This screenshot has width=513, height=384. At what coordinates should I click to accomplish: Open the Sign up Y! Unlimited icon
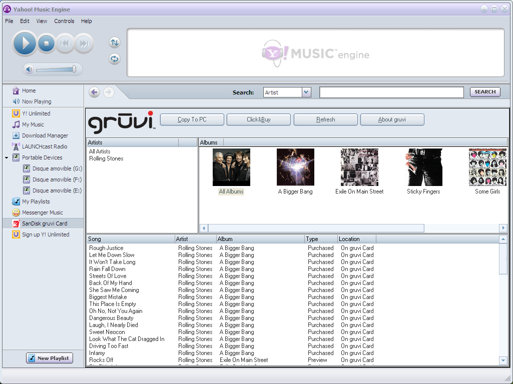tap(16, 234)
